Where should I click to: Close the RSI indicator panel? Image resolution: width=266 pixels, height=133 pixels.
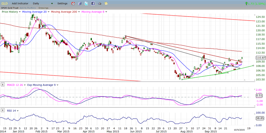click(3, 110)
